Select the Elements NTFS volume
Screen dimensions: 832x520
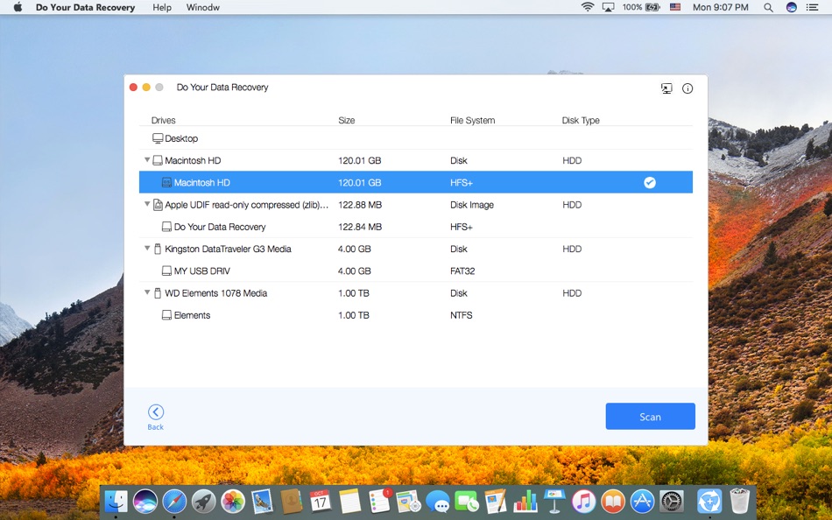pyautogui.click(x=415, y=315)
